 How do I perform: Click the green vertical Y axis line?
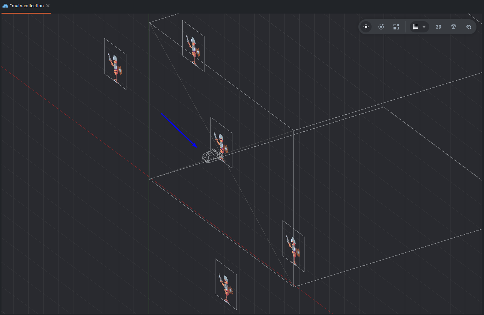coord(149,94)
